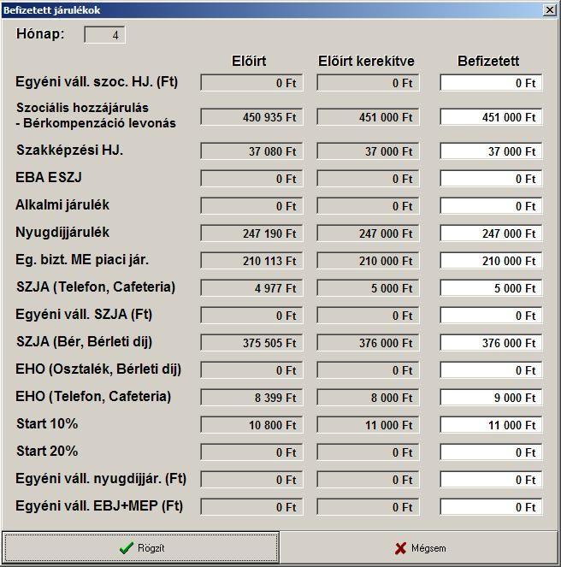Click Előírt value 450 935 Ft
The image size is (561, 567).
pos(251,117)
